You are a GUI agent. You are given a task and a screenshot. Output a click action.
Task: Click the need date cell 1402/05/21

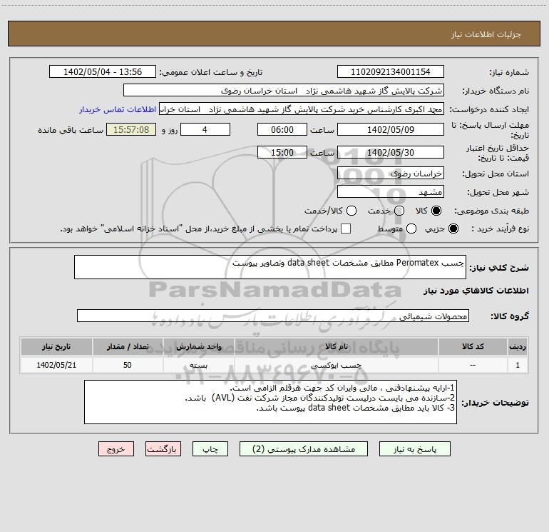pos(56,365)
